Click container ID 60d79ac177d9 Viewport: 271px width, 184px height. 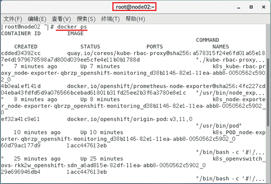[21, 145]
